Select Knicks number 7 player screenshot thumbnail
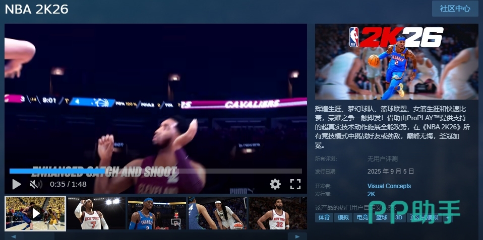Image resolution: width=483 pixels, height=240 pixels. [x=96, y=213]
